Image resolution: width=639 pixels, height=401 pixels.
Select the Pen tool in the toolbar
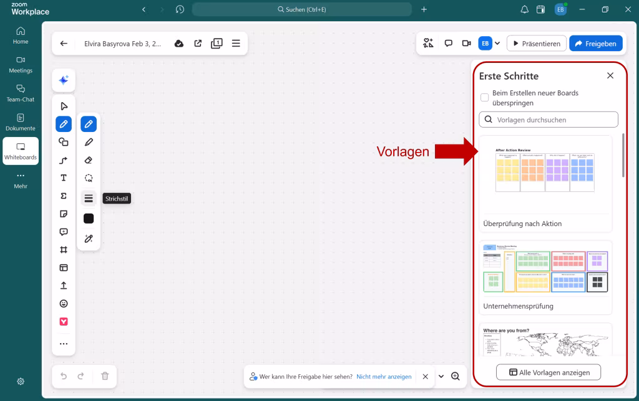coord(63,124)
